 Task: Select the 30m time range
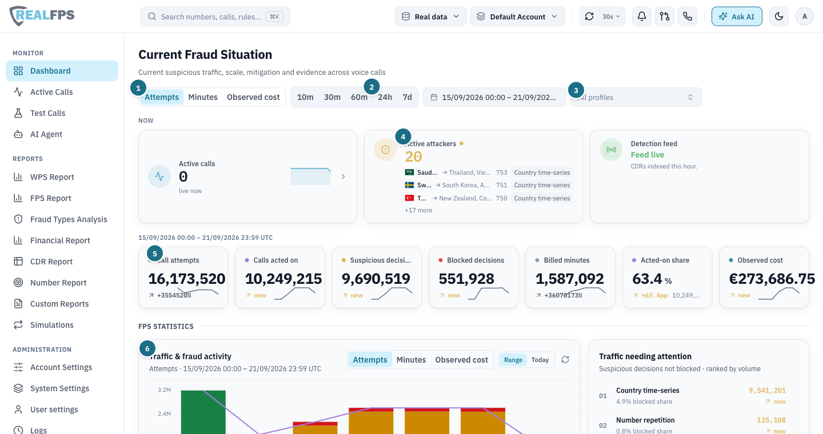click(332, 97)
